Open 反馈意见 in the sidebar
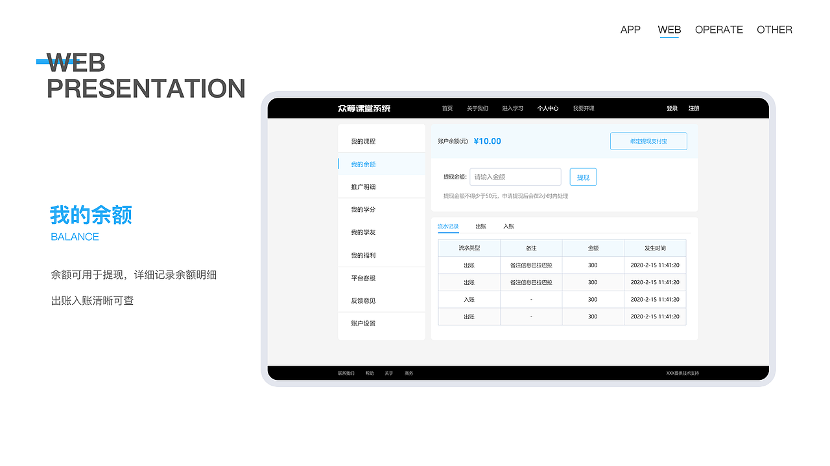 (381, 300)
